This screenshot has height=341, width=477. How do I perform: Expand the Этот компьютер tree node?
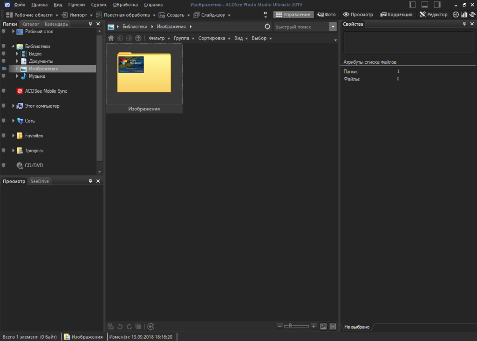(14, 106)
